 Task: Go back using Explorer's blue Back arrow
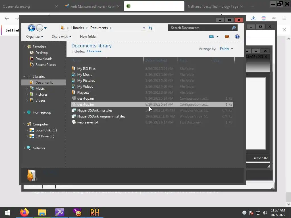[32, 28]
